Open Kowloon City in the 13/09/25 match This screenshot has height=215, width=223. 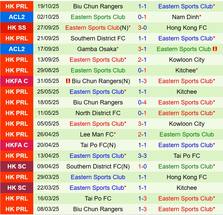point(187,60)
